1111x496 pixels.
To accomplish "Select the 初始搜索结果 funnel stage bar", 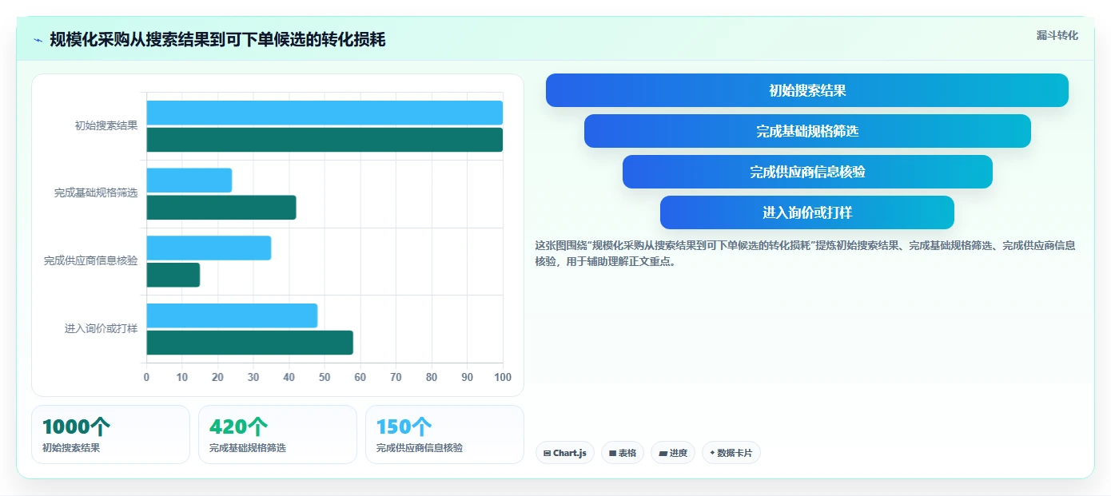I will click(x=807, y=90).
